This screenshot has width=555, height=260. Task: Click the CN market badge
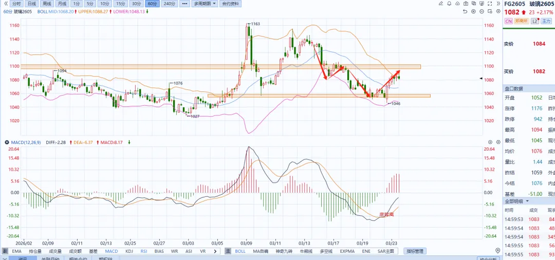(508, 21)
